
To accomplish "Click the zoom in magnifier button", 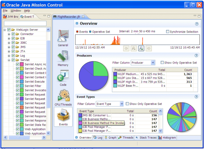I will (x=141, y=48).
